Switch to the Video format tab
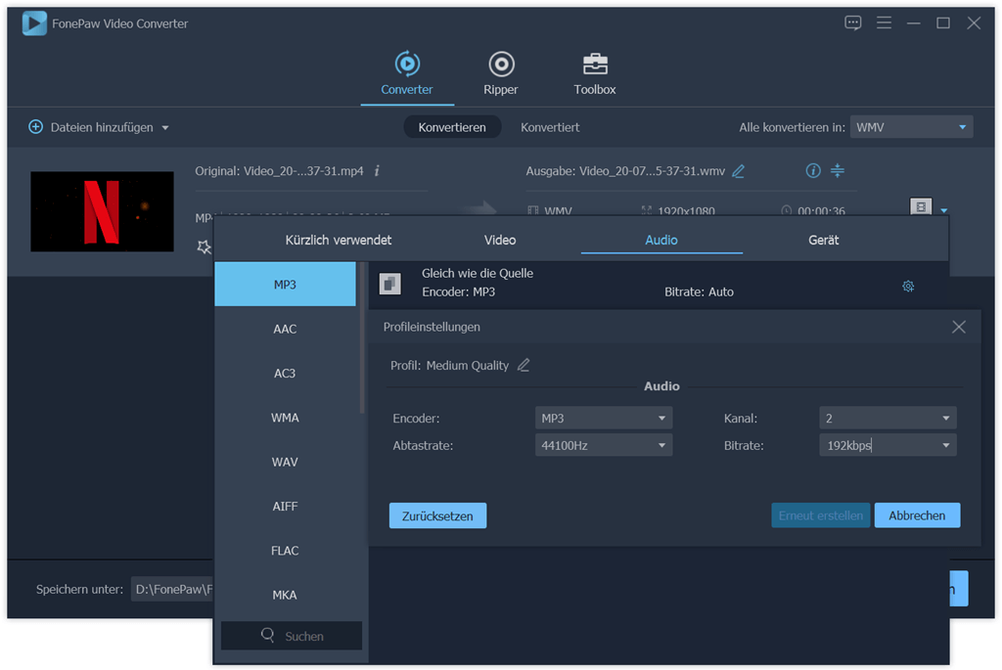This screenshot has height=670, width=1002. coord(500,241)
